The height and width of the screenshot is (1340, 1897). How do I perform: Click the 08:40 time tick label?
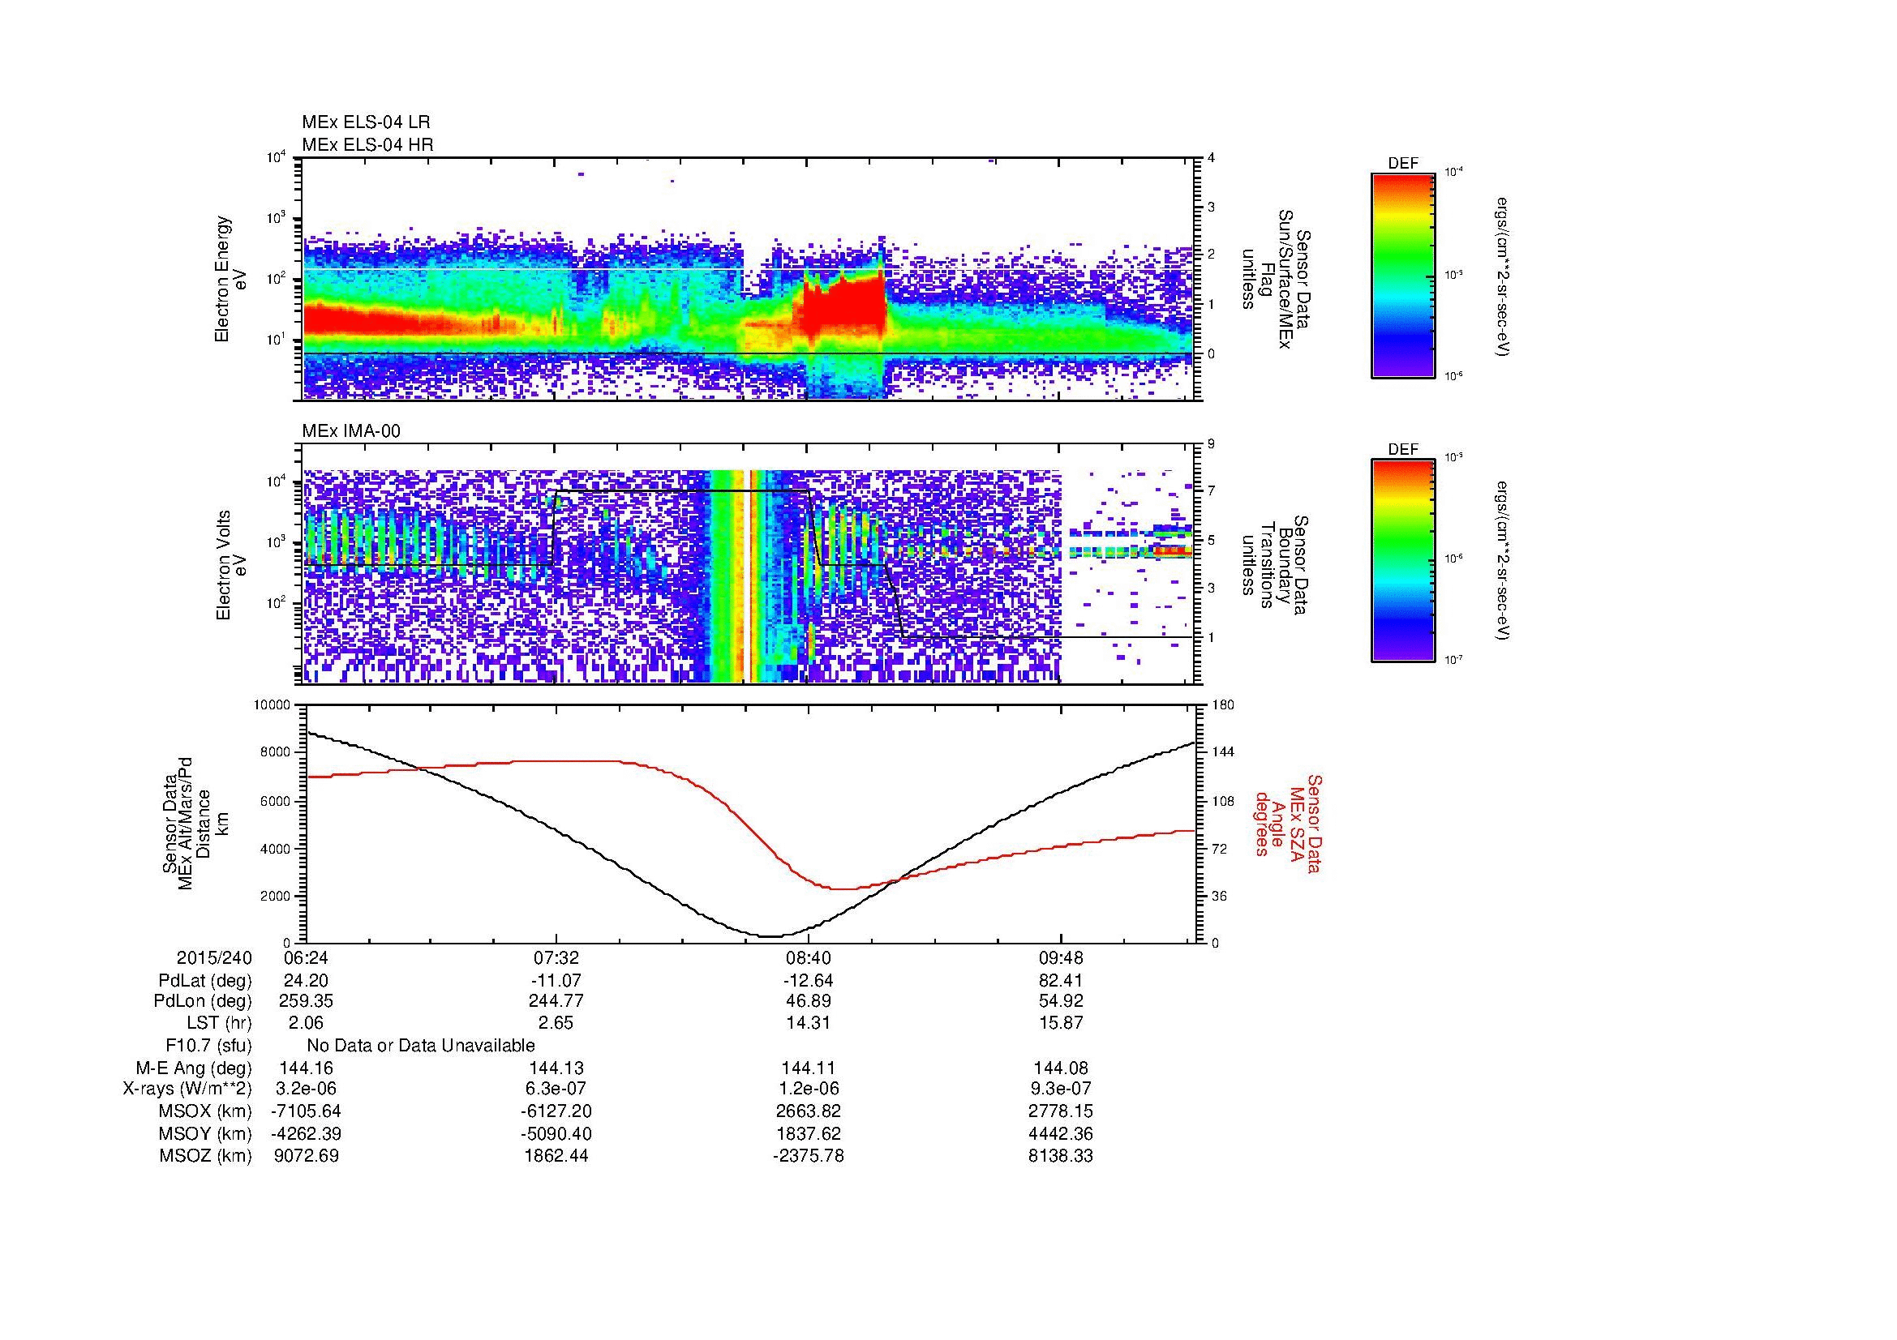pos(808,958)
